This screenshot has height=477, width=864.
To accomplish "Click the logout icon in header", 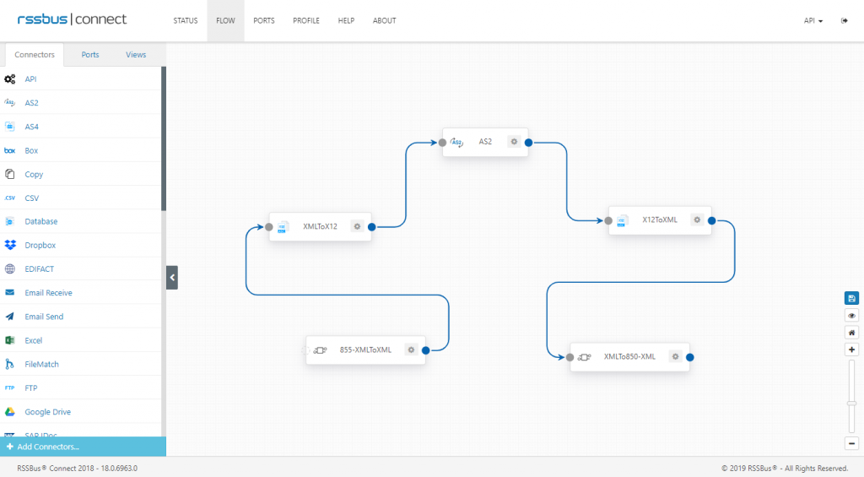I will [x=844, y=21].
